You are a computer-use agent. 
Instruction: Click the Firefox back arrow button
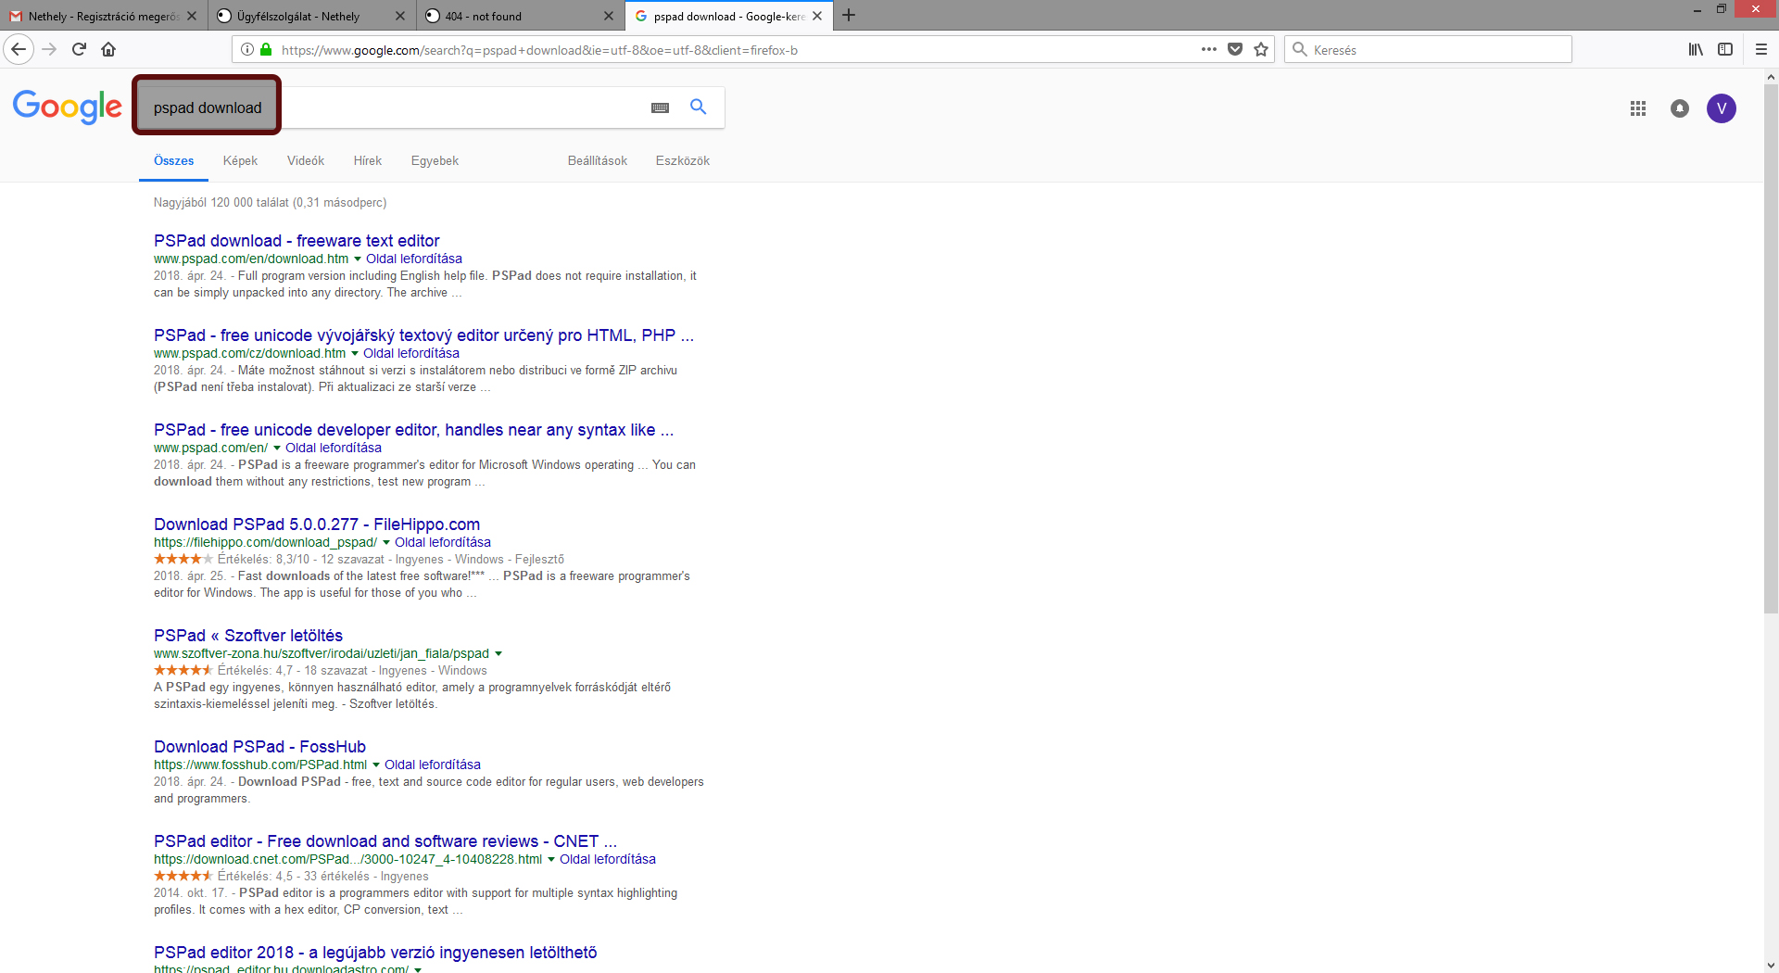(x=19, y=50)
